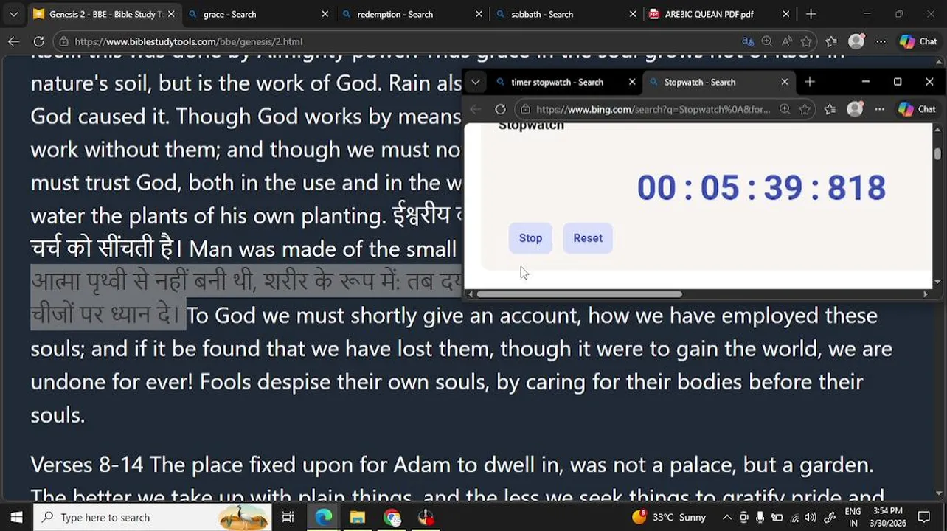Screen dimensions: 947x531
Task: Favorite the Bing Stopwatch page with the star
Action: (805, 109)
